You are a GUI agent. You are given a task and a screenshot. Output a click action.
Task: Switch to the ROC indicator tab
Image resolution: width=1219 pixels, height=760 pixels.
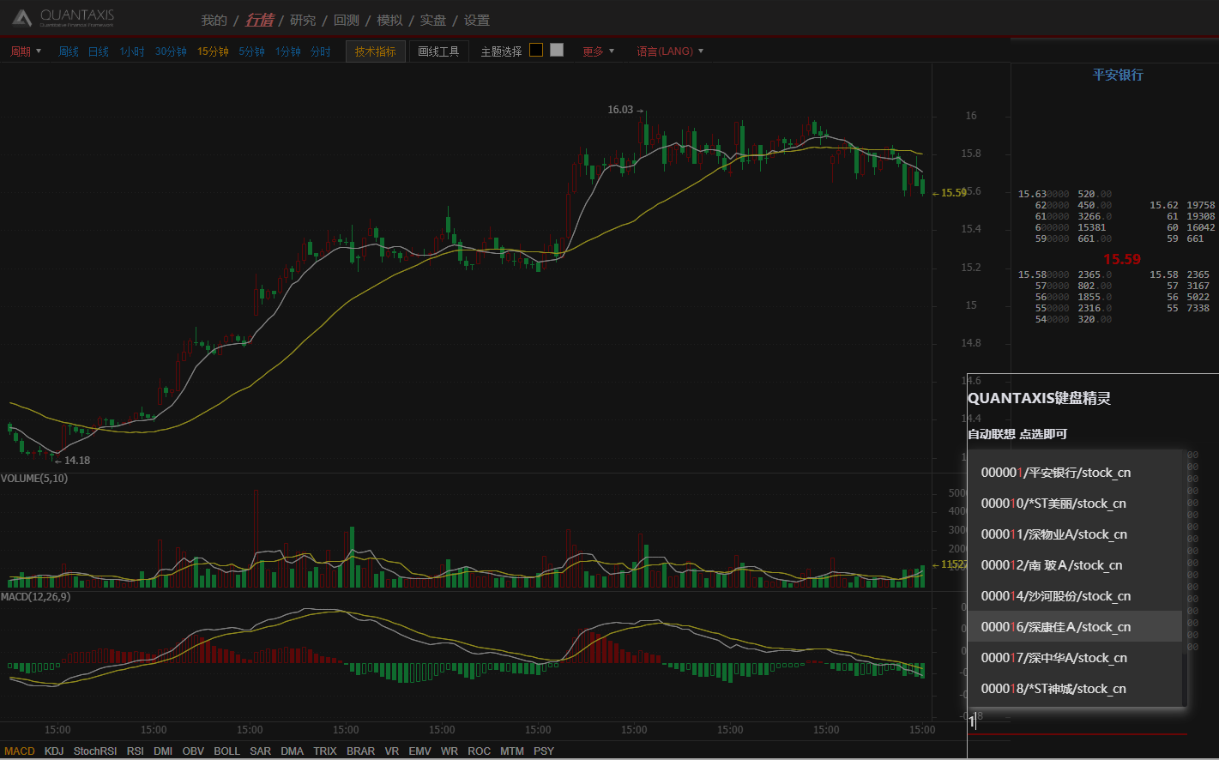coord(480,751)
